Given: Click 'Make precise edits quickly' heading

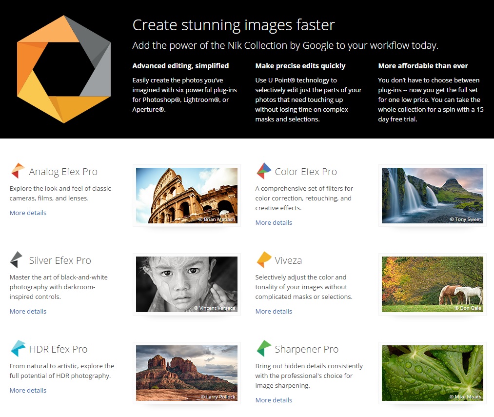Looking at the screenshot, I should [300, 66].
